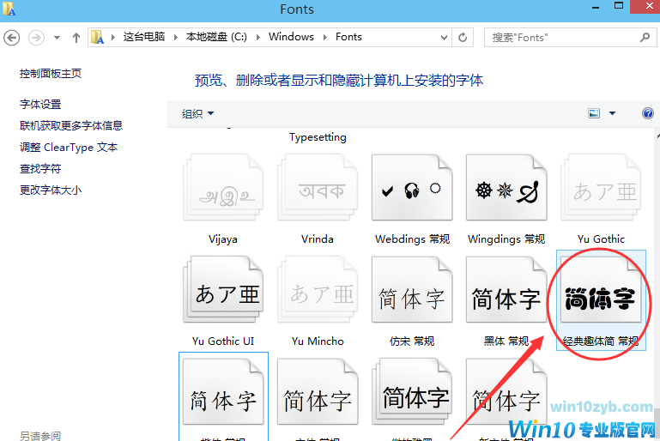
Task: Open the address bar history dropdown
Action: click(444, 38)
